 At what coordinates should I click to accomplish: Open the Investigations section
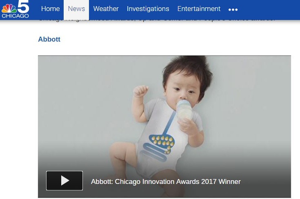pos(148,9)
